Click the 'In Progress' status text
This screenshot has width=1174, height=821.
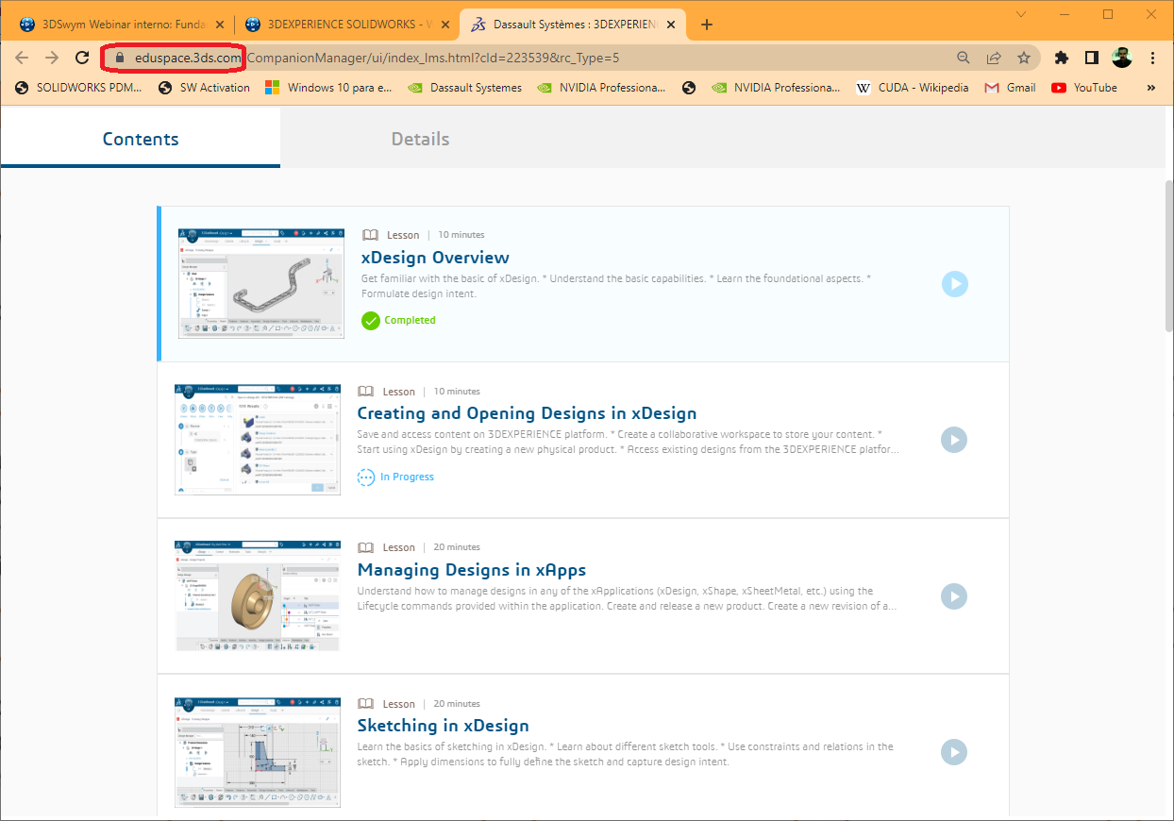click(407, 478)
